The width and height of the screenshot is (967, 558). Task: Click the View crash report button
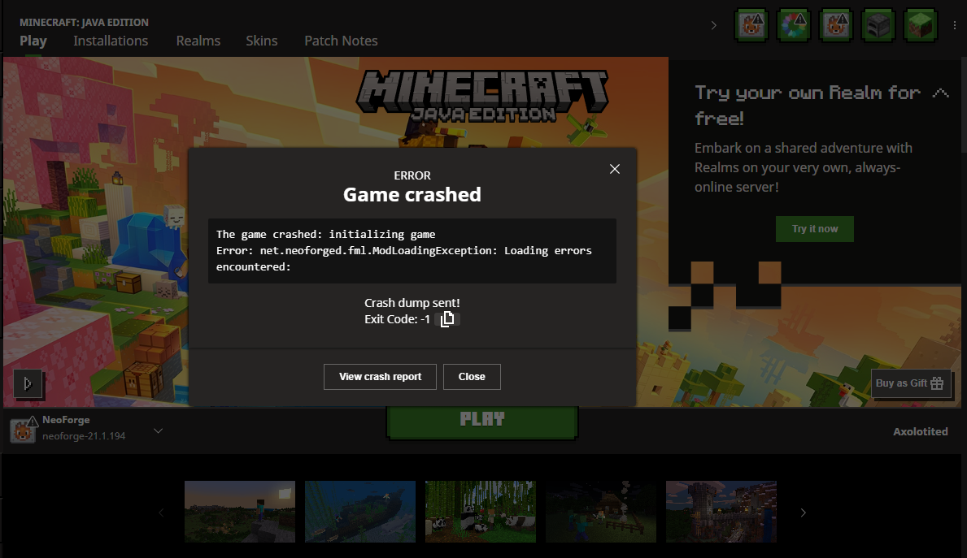tap(380, 376)
